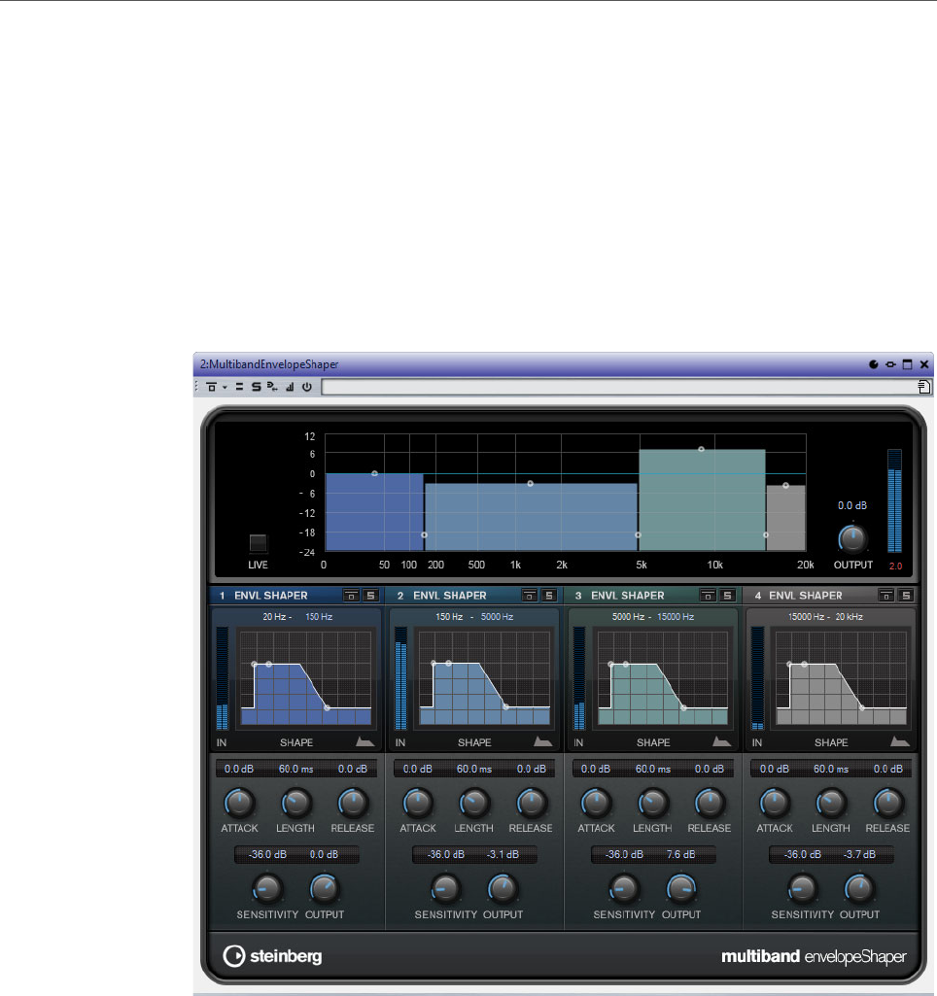Click the bar graph toolbar icon

(290, 386)
